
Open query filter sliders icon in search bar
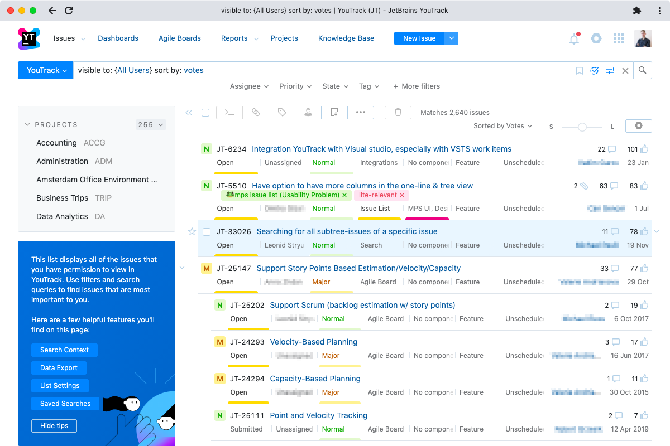coord(610,71)
